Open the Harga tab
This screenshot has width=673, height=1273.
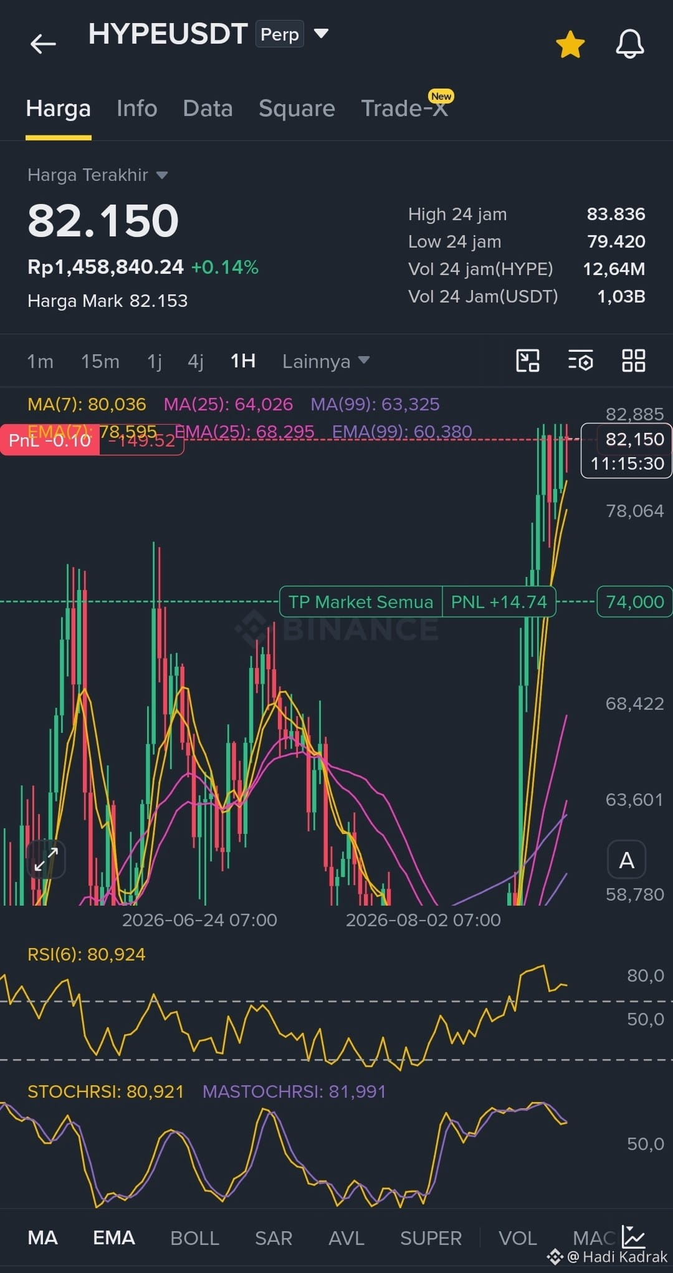click(59, 109)
